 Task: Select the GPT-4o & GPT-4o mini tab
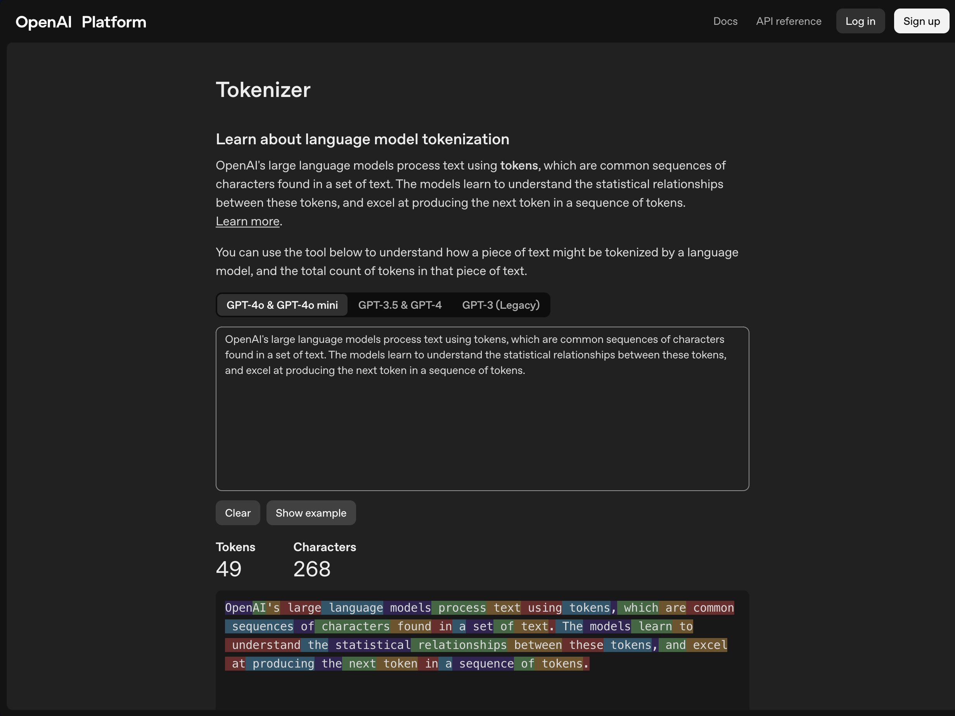(x=282, y=305)
